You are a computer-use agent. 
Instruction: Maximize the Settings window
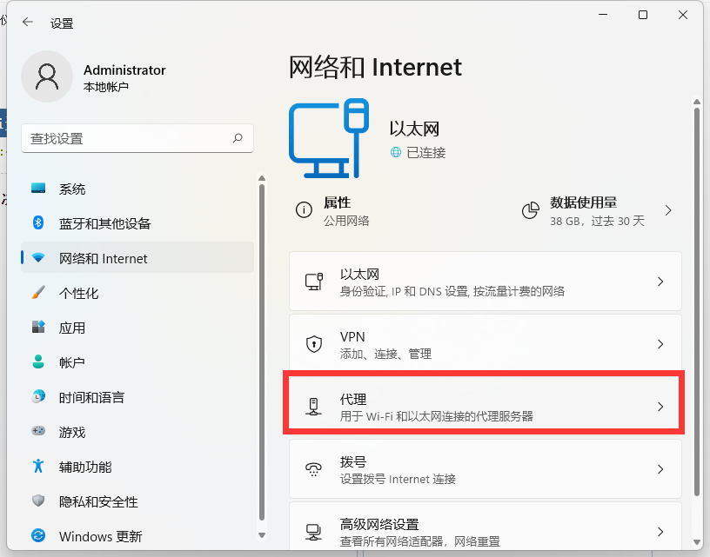tap(643, 15)
